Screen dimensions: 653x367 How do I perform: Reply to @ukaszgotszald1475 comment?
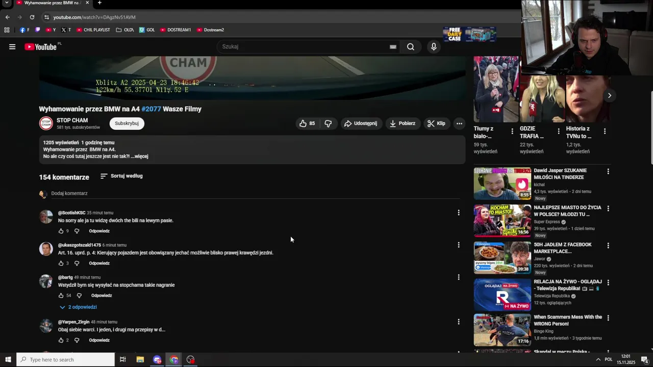(x=99, y=263)
